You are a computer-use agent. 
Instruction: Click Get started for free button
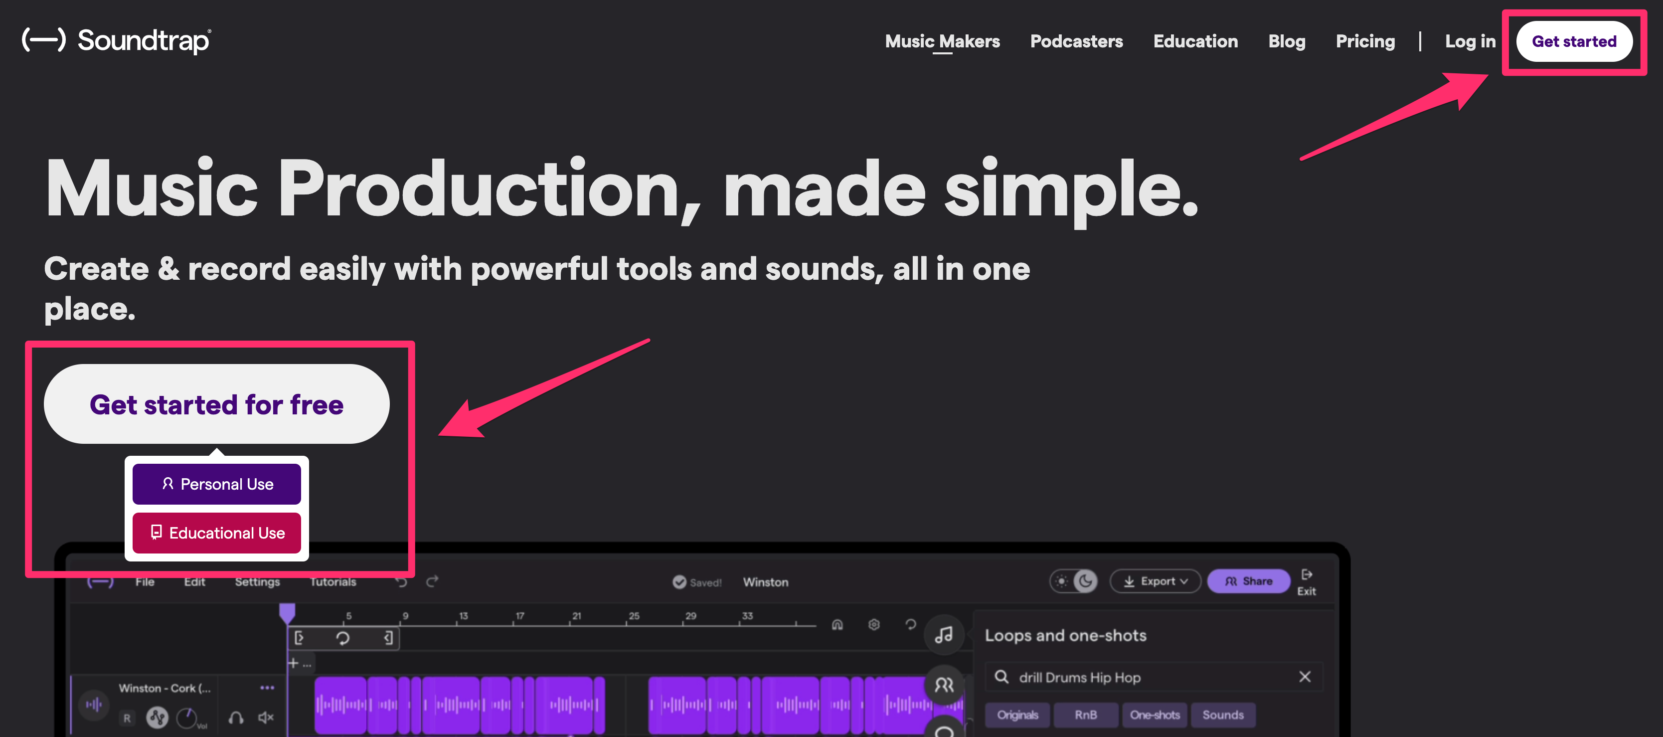coord(216,404)
